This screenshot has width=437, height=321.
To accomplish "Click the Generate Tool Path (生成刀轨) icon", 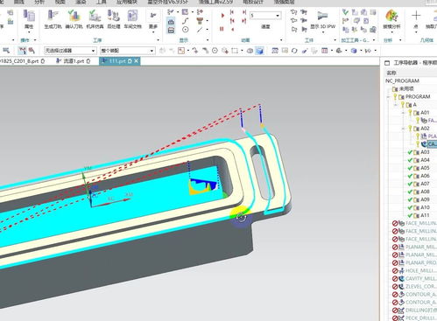I will click(53, 19).
